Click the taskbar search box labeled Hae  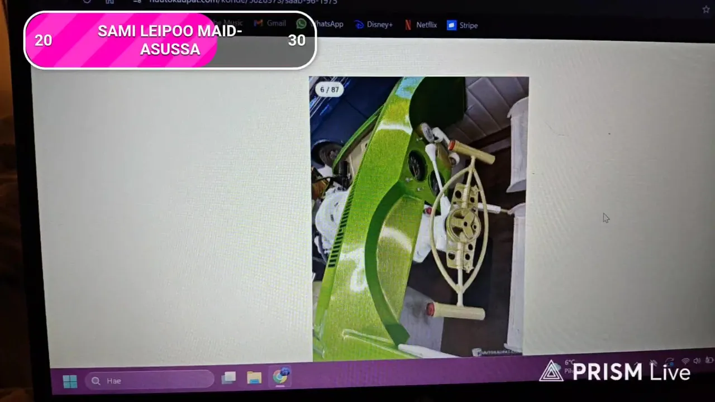pos(150,380)
